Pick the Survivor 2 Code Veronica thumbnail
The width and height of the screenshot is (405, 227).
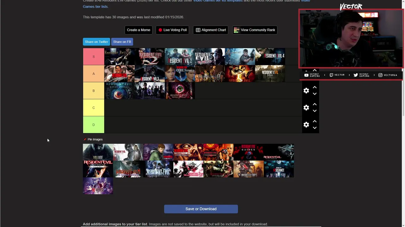click(x=188, y=152)
